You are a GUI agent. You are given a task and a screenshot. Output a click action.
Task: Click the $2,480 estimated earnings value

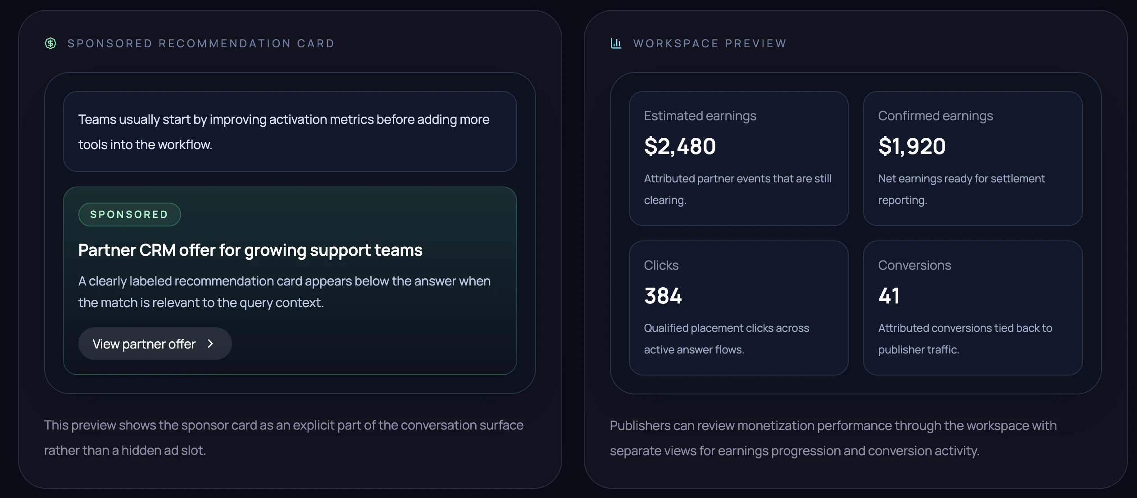[680, 146]
